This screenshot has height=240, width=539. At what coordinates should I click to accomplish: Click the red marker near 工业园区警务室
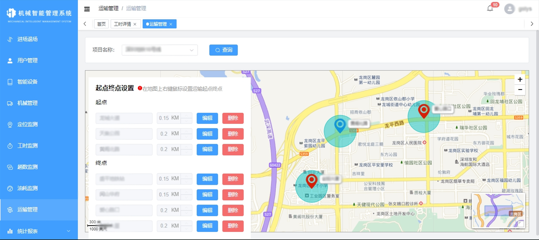pos(311,181)
